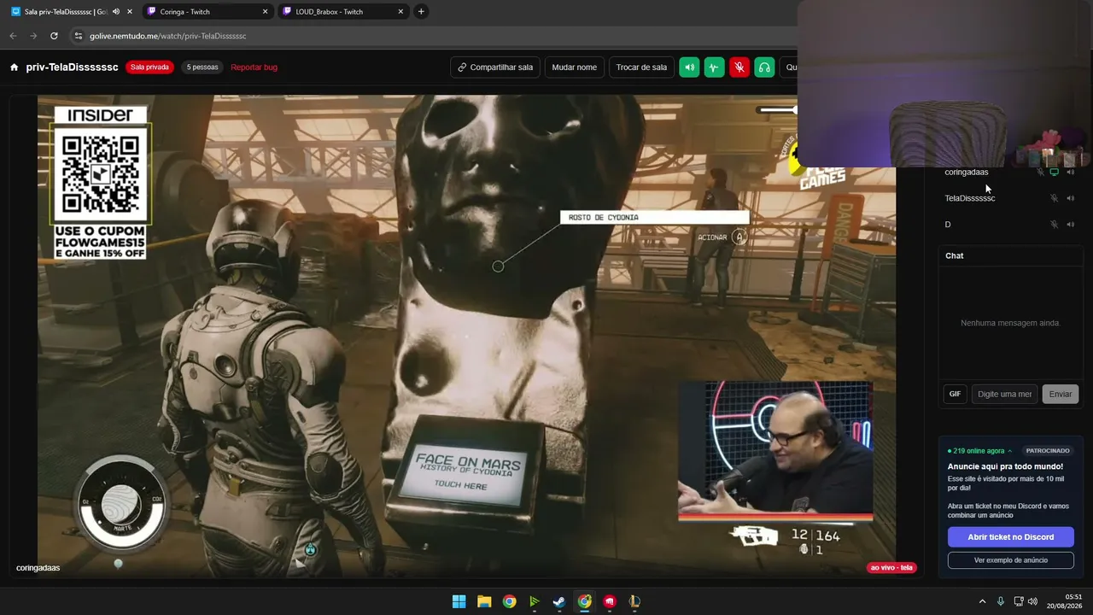Screen dimensions: 1093x615
Task: Go back in browser history
Action: pos(13,36)
